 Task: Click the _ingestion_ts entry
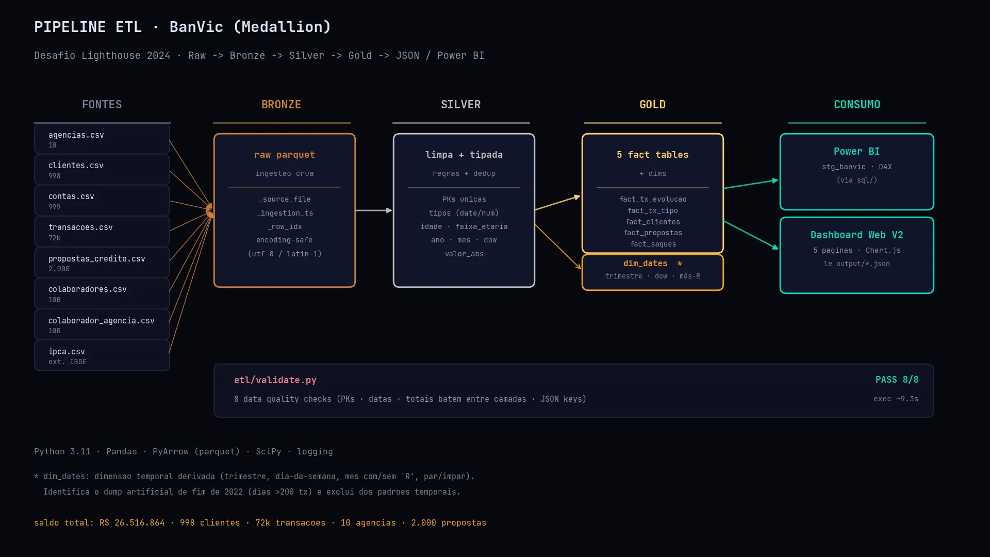pyautogui.click(x=285, y=213)
